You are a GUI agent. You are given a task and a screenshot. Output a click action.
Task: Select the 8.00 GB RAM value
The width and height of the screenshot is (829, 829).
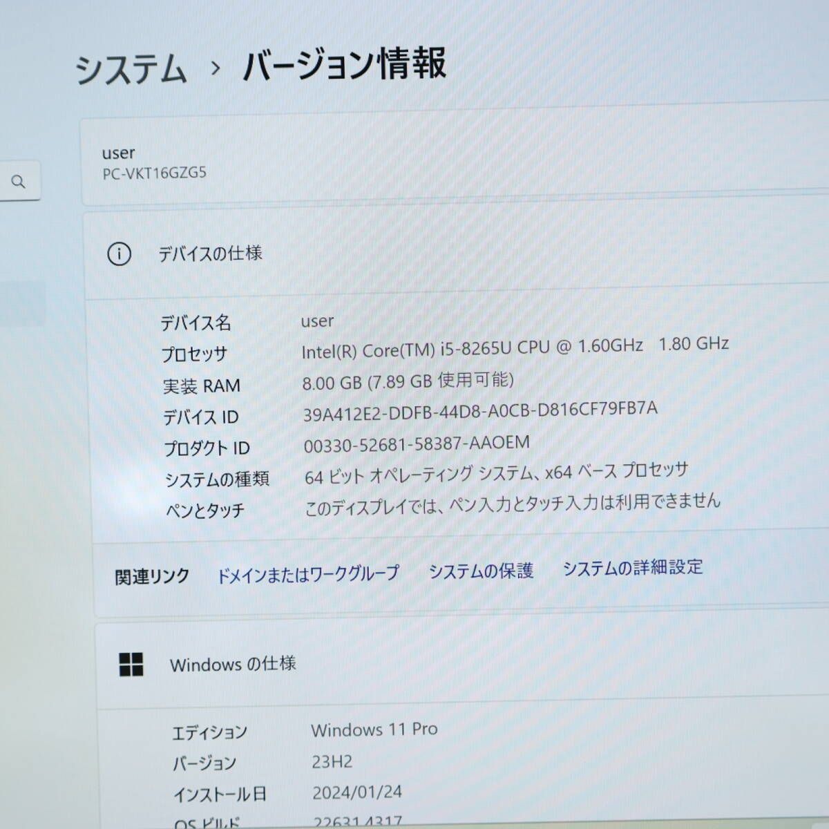tap(408, 381)
